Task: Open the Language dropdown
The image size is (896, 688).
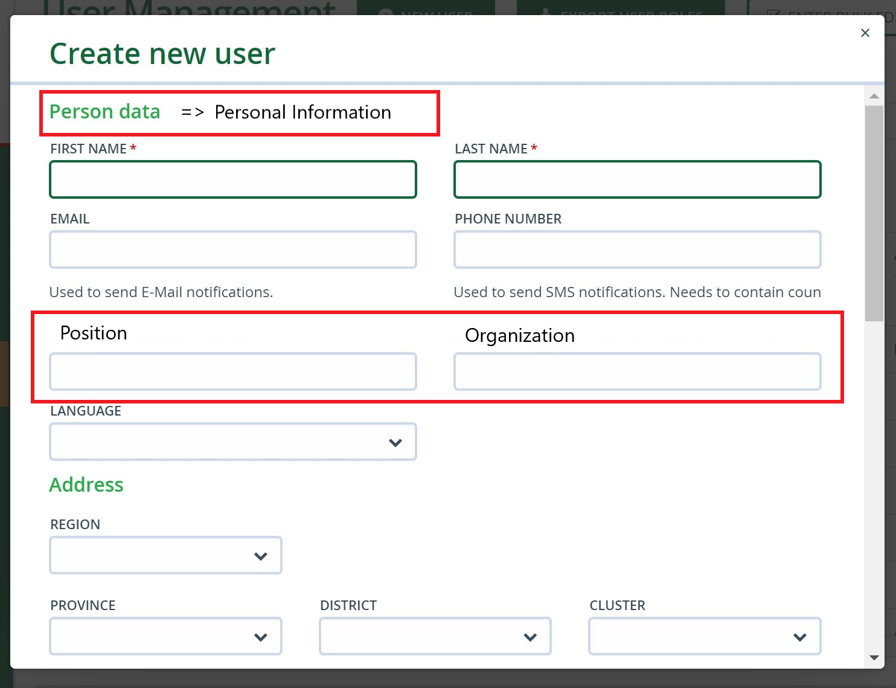Action: [x=232, y=442]
